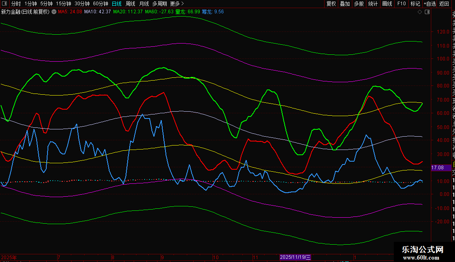Add stock with +自选 button
This screenshot has height=262, width=455.
pyautogui.click(x=430, y=4)
